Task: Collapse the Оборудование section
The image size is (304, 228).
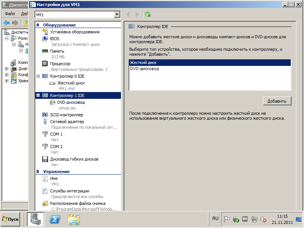Action: 38,25
